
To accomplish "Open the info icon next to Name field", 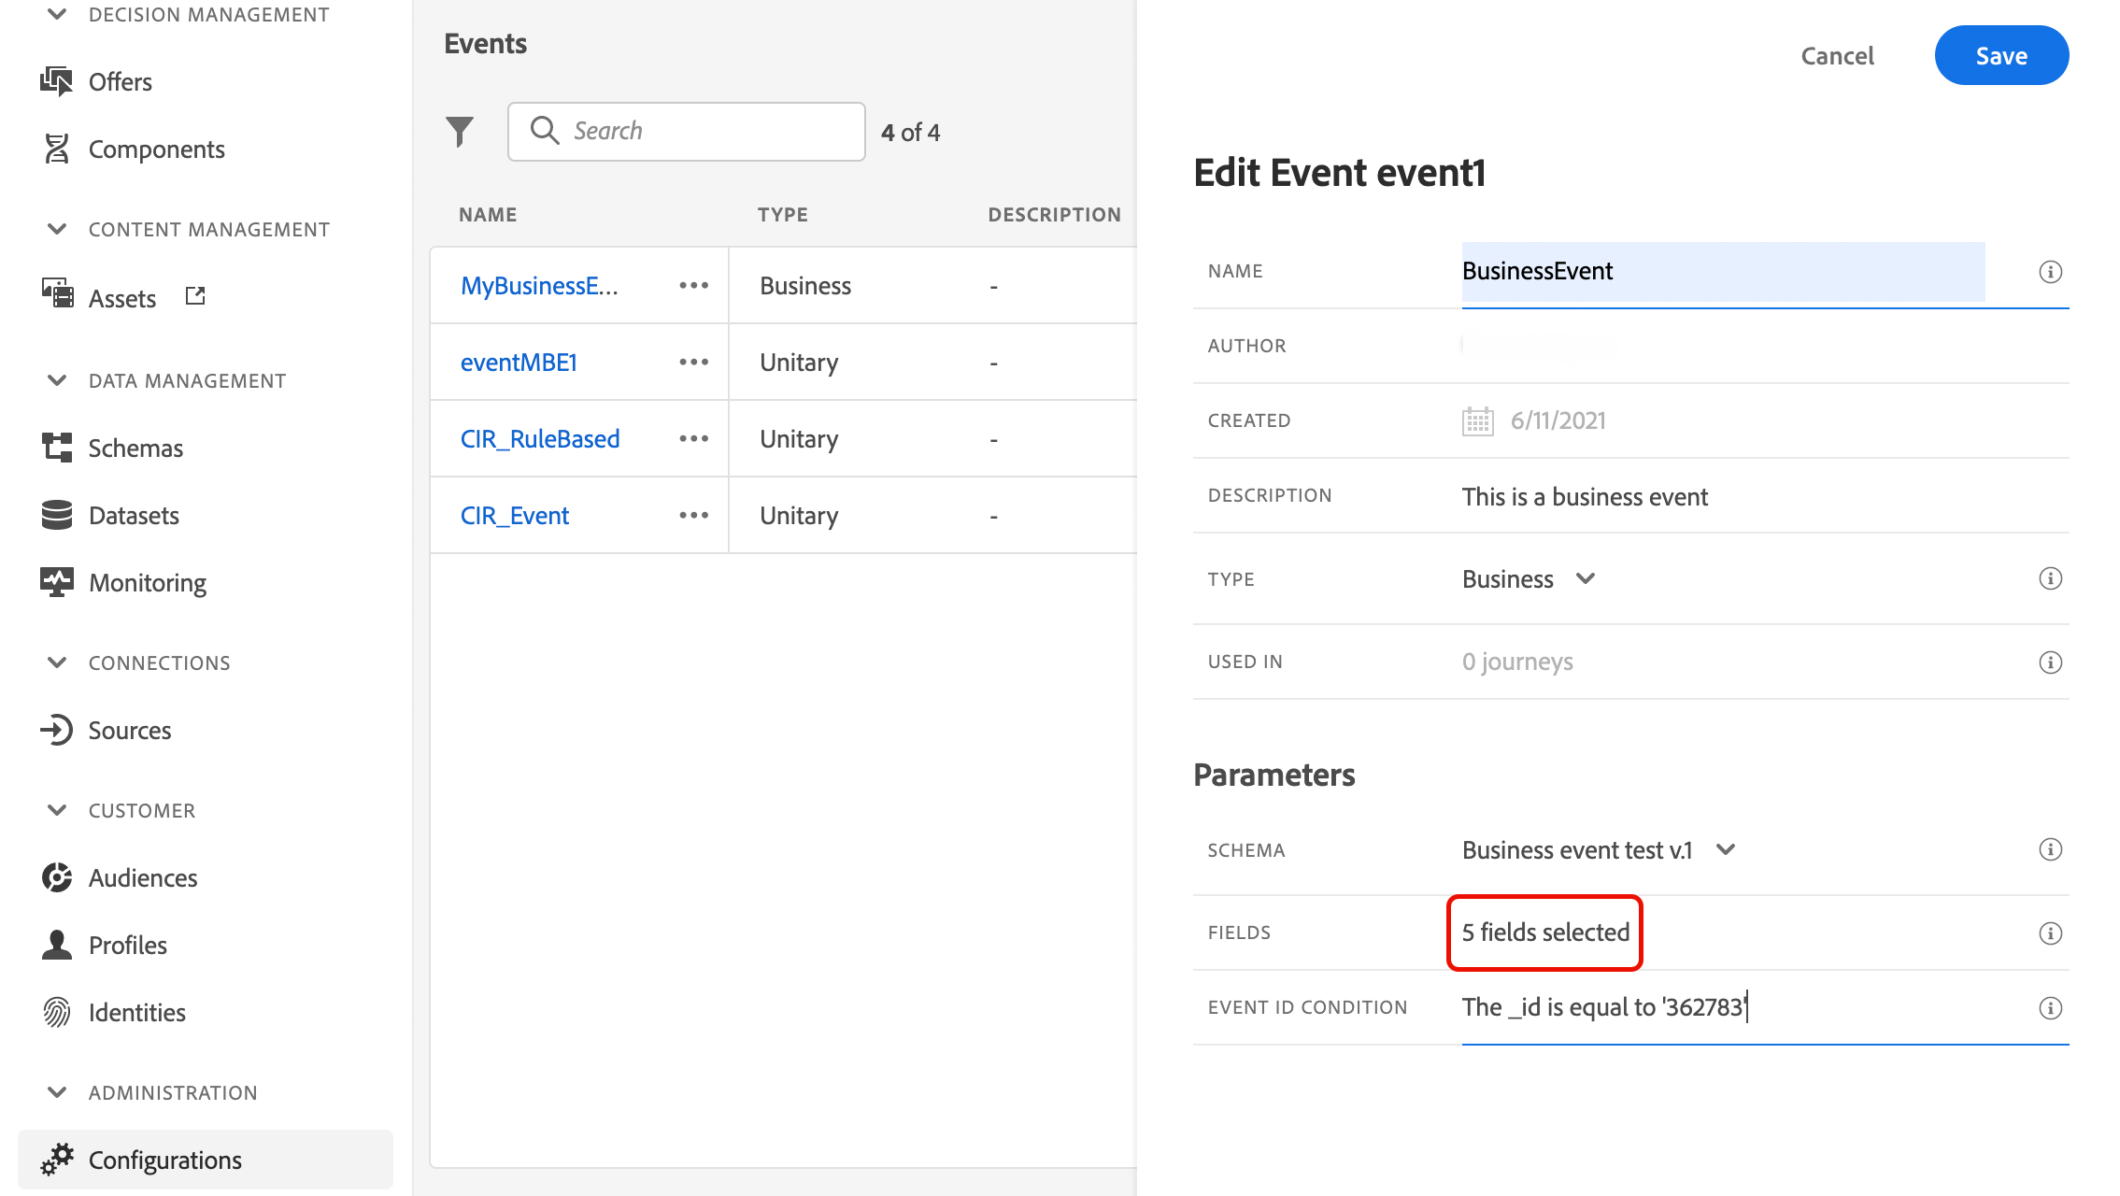I will [x=2050, y=272].
